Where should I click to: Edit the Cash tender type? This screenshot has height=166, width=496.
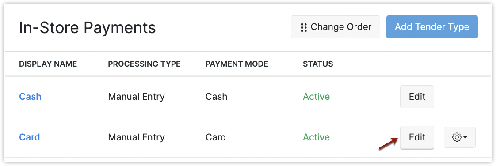[x=417, y=96]
